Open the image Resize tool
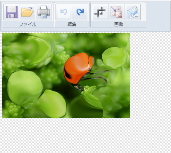This screenshot has width=171, height=153. pyautogui.click(x=116, y=12)
